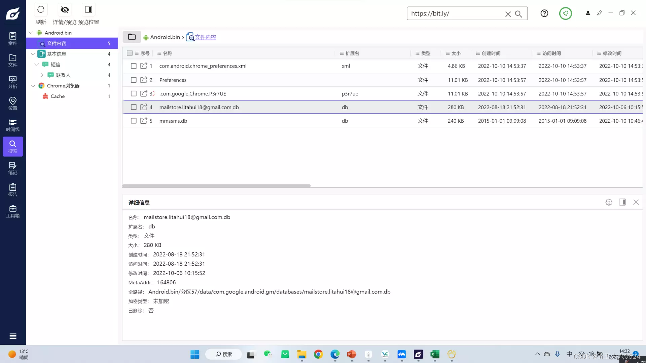646x363 pixels.
Task: Collapse the Android.bin tree node
Action: click(x=31, y=33)
